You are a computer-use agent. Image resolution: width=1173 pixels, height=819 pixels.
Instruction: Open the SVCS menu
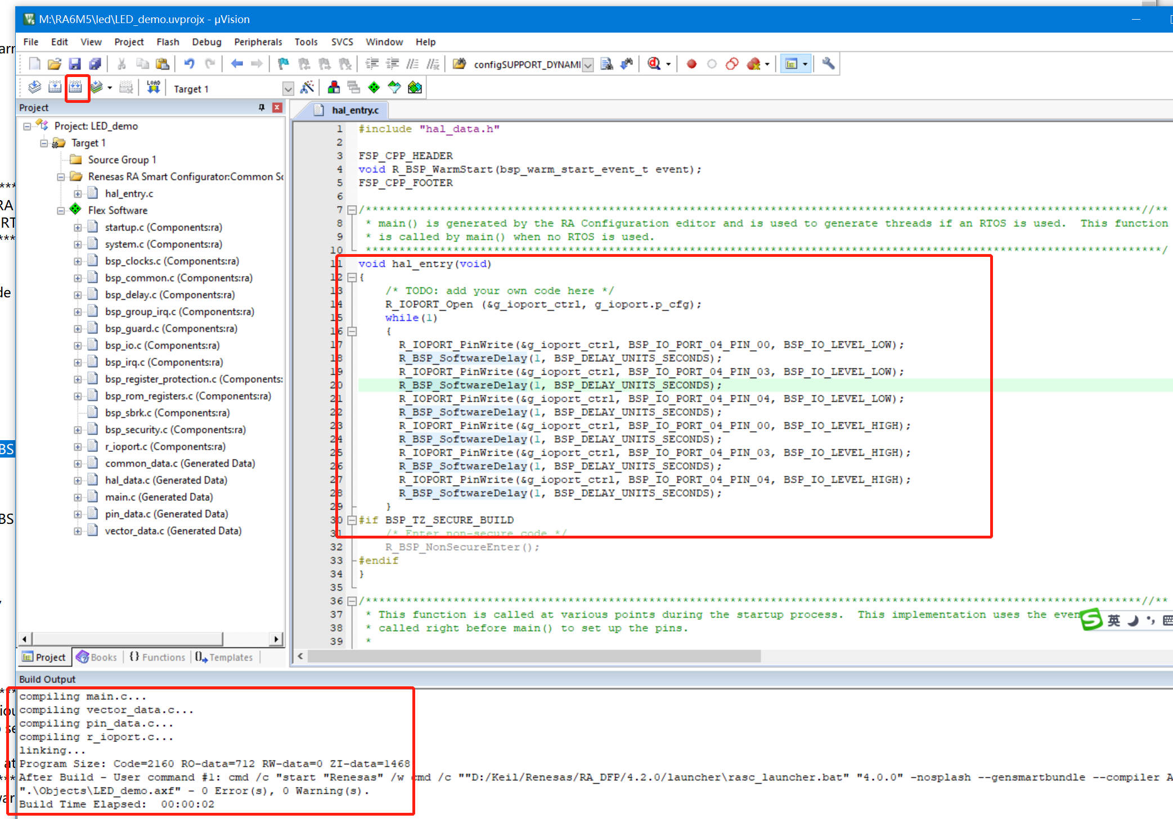[x=342, y=42]
